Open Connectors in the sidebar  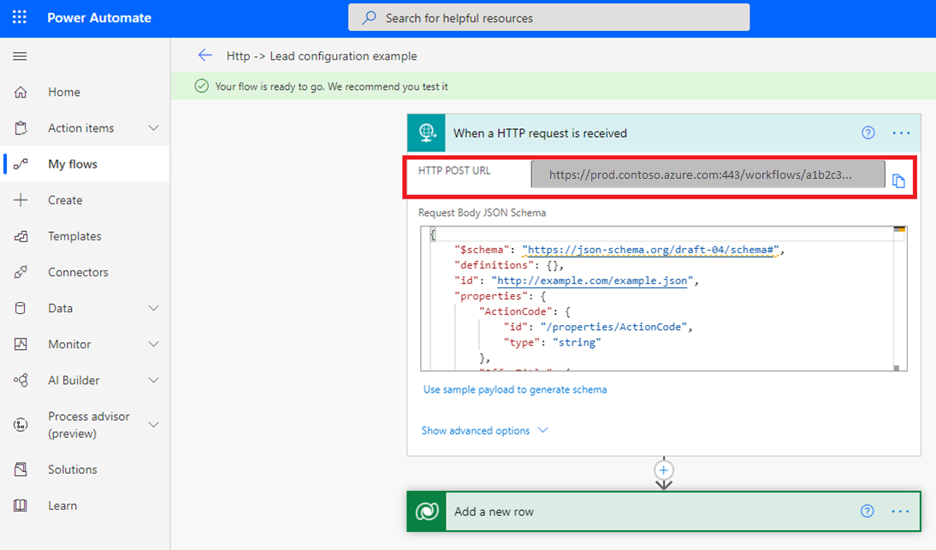(78, 272)
